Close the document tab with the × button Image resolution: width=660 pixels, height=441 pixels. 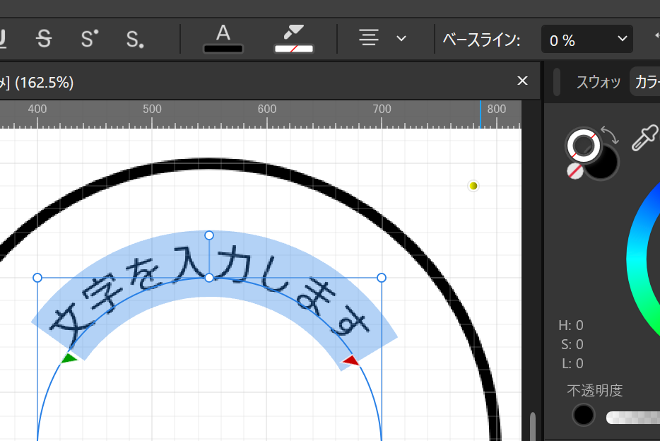coord(522,81)
